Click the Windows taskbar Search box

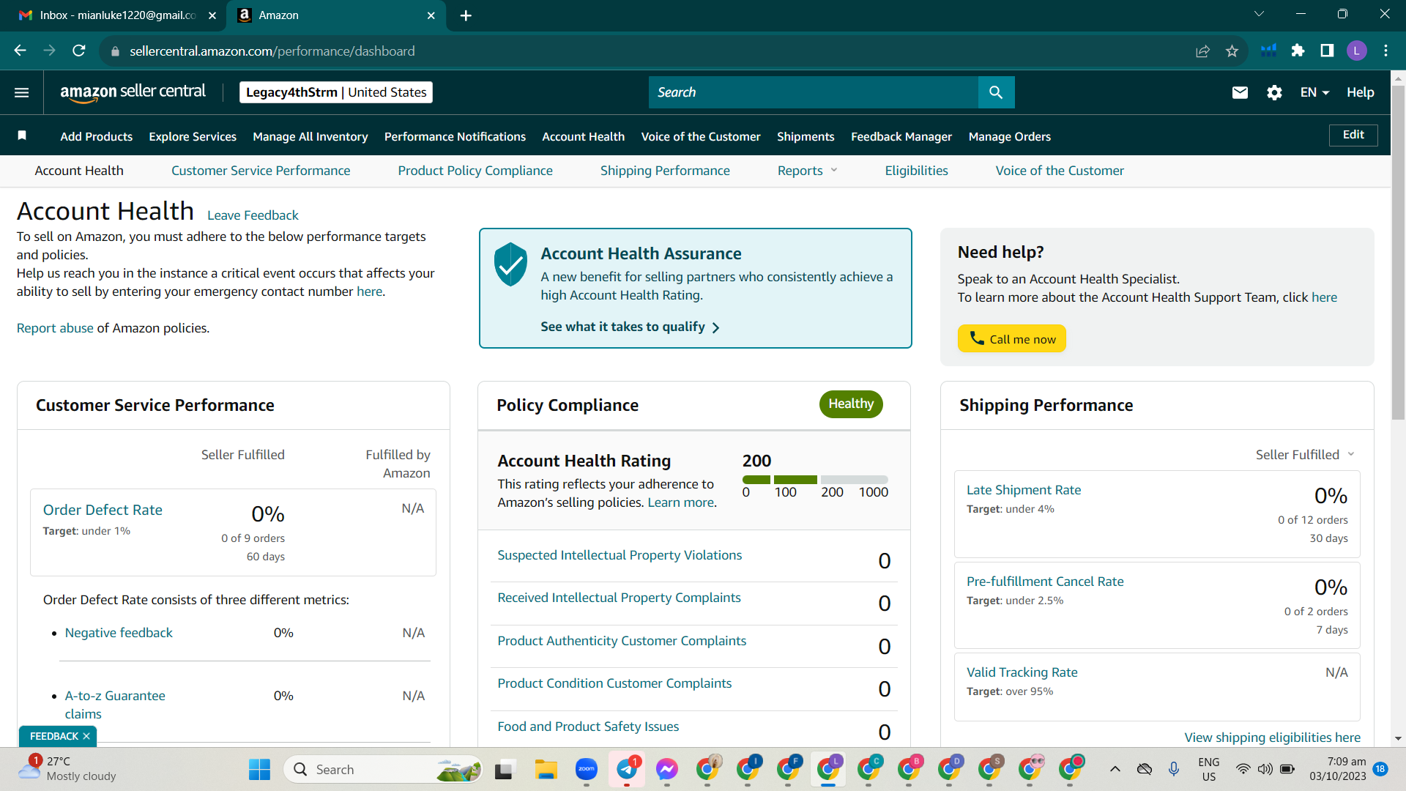point(382,769)
